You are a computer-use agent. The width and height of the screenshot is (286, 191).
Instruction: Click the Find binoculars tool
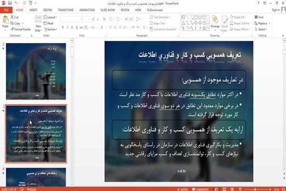pyautogui.click(x=259, y=17)
